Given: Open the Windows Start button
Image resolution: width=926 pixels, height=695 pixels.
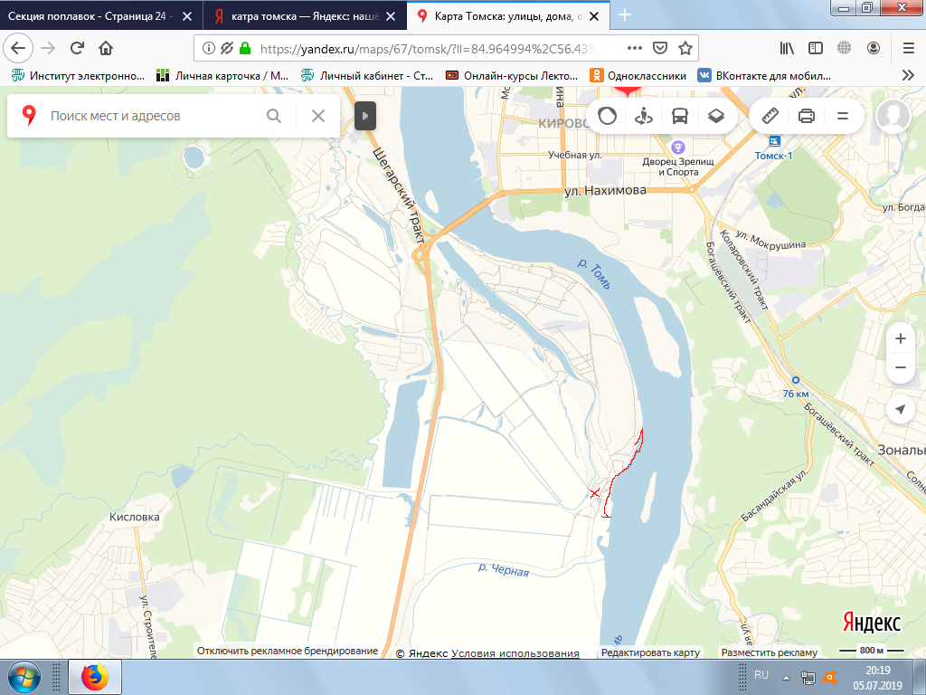Looking at the screenshot, I should (24, 677).
